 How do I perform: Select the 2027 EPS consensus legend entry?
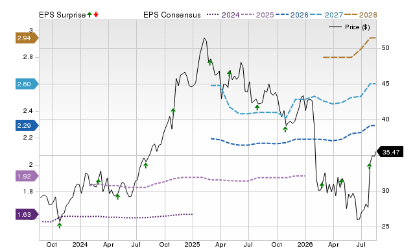(x=326, y=15)
